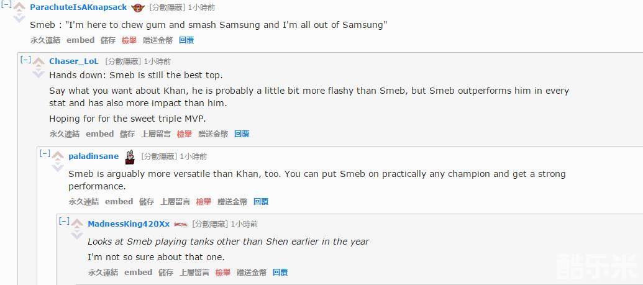This screenshot has height=285, width=643.
Task: Collapse paladinsane's comment thread
Action: point(44,153)
